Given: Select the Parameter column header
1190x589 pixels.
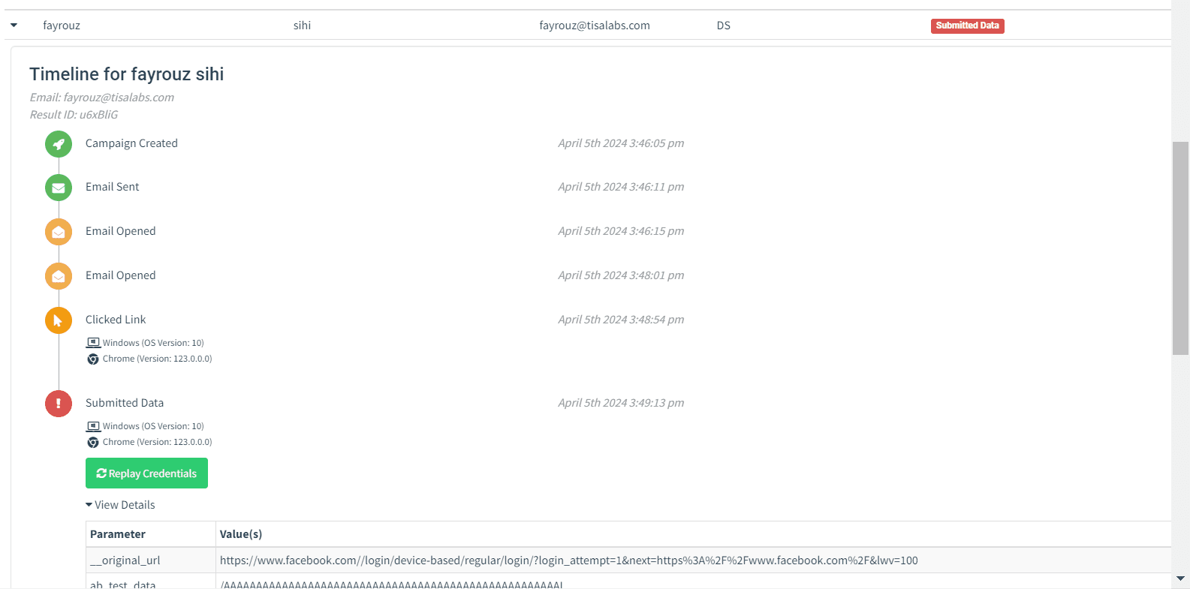Looking at the screenshot, I should coord(118,534).
